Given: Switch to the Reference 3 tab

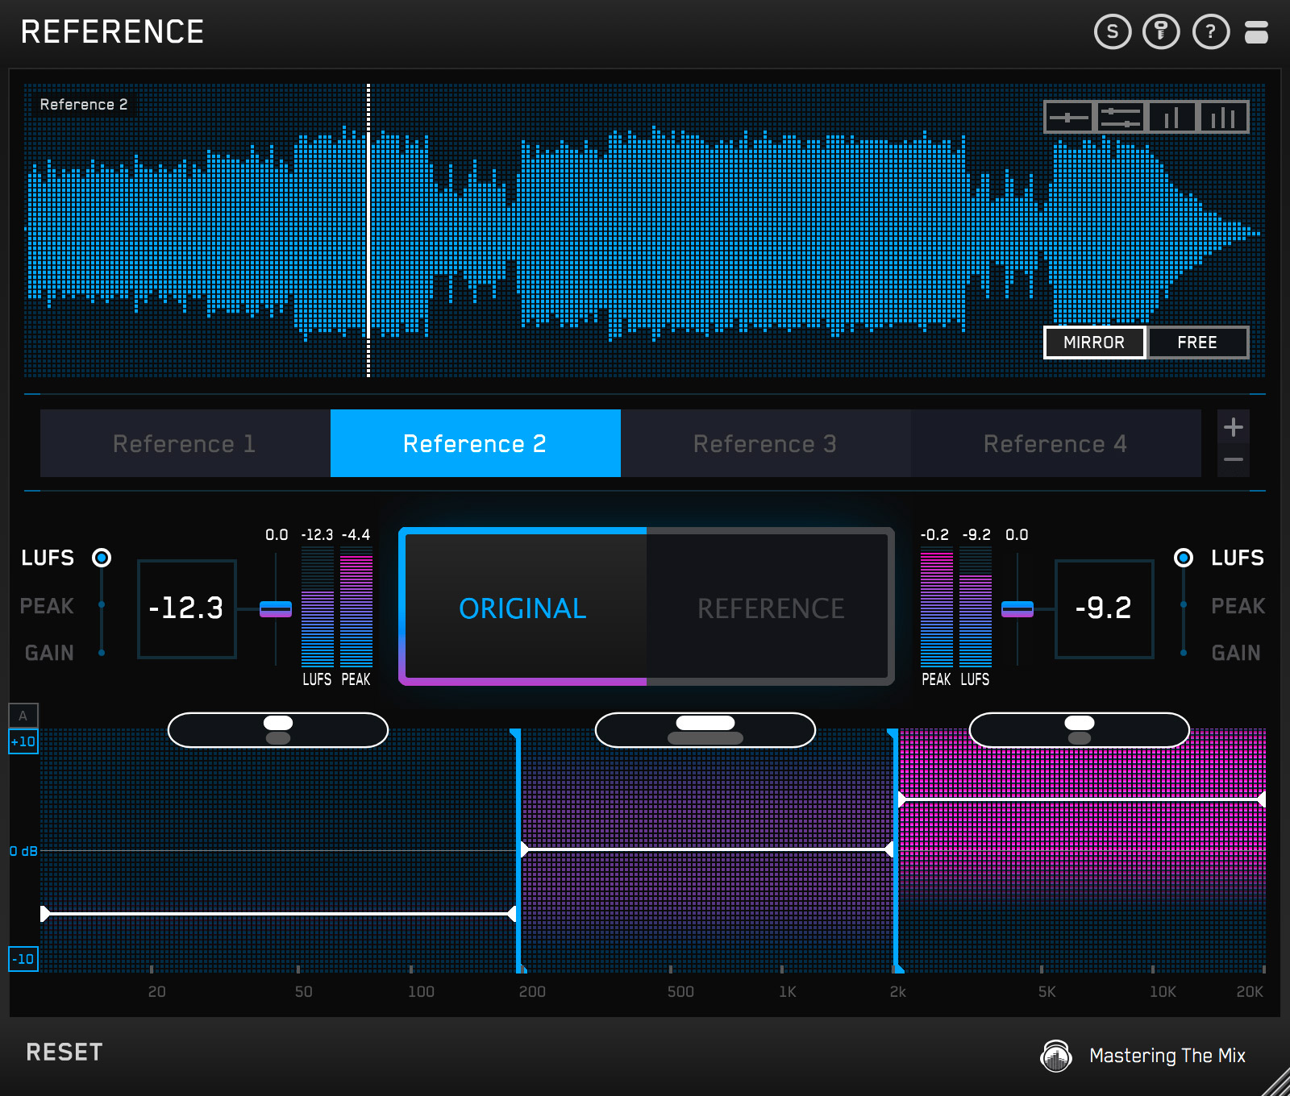Looking at the screenshot, I should coord(765,444).
